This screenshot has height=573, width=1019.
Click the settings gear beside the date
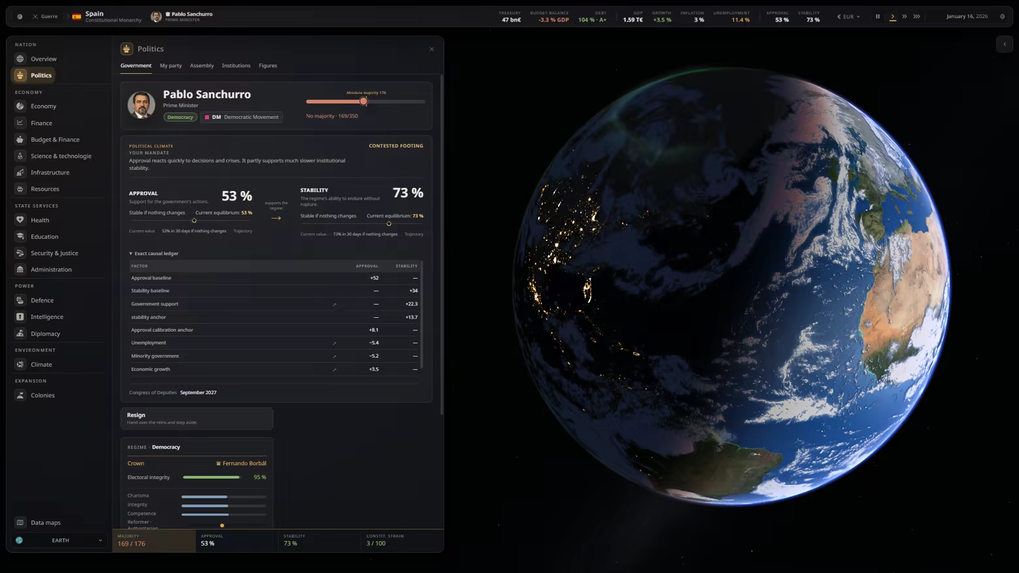[x=1003, y=16]
